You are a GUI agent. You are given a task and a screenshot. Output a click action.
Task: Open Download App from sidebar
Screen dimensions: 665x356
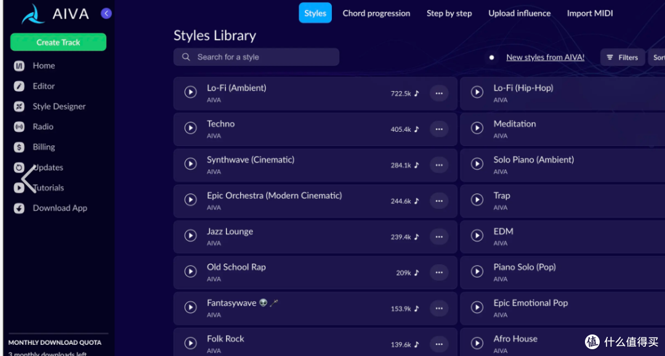click(60, 208)
